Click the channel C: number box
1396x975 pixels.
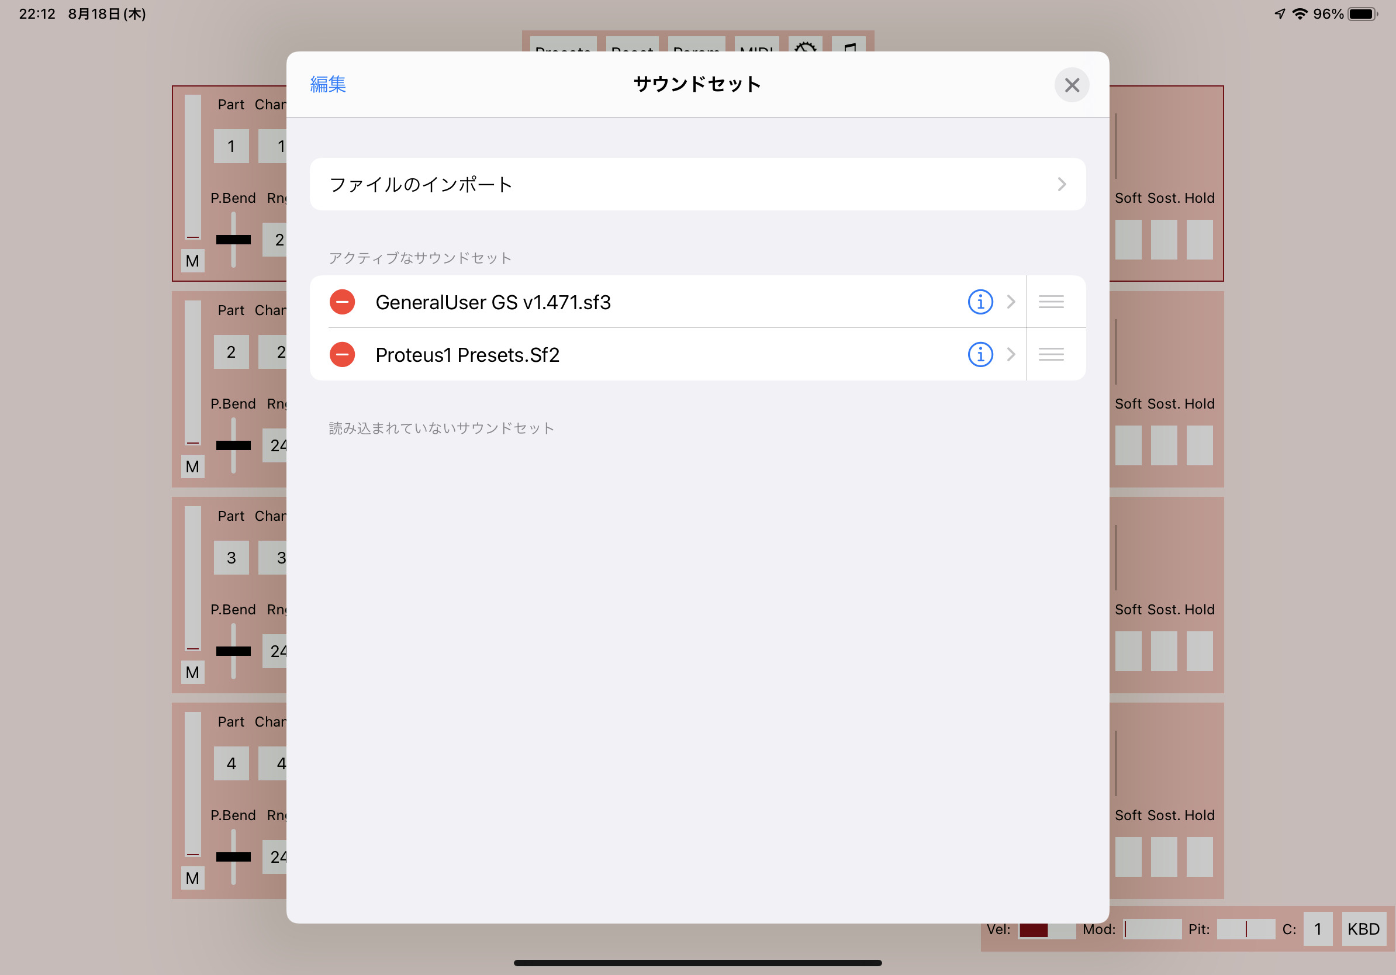coord(1318,929)
